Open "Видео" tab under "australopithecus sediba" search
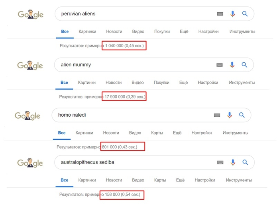 click(x=138, y=180)
